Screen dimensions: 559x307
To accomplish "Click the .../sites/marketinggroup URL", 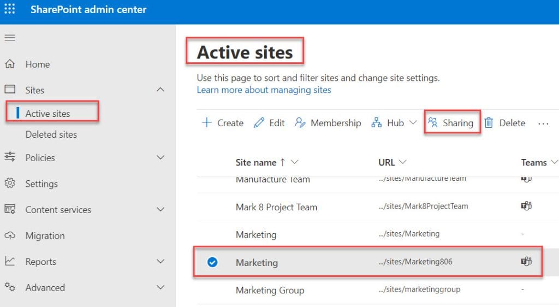I will (x=419, y=289).
